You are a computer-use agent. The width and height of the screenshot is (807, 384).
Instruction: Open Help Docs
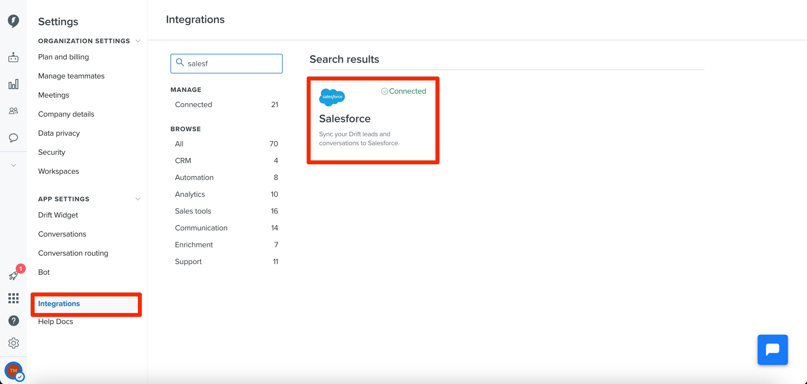(x=56, y=322)
